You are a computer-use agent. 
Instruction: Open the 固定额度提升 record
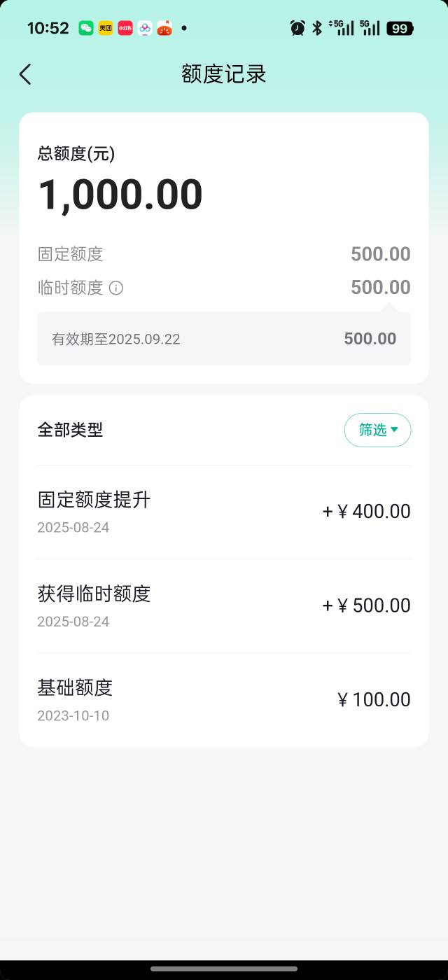click(224, 512)
